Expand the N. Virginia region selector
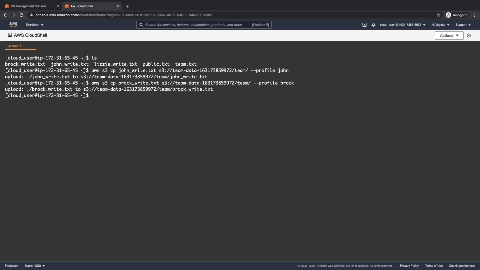 pyautogui.click(x=440, y=25)
